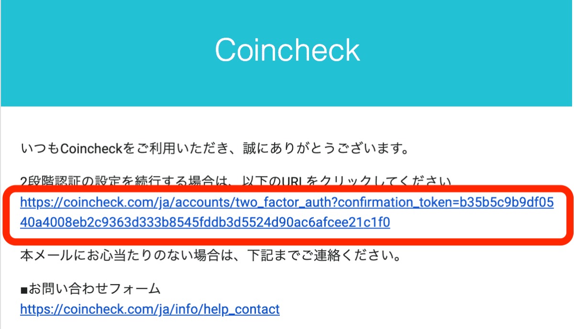The height and width of the screenshot is (329, 574).
Task: Click the Coincheck logo text in header
Action: pos(287,50)
